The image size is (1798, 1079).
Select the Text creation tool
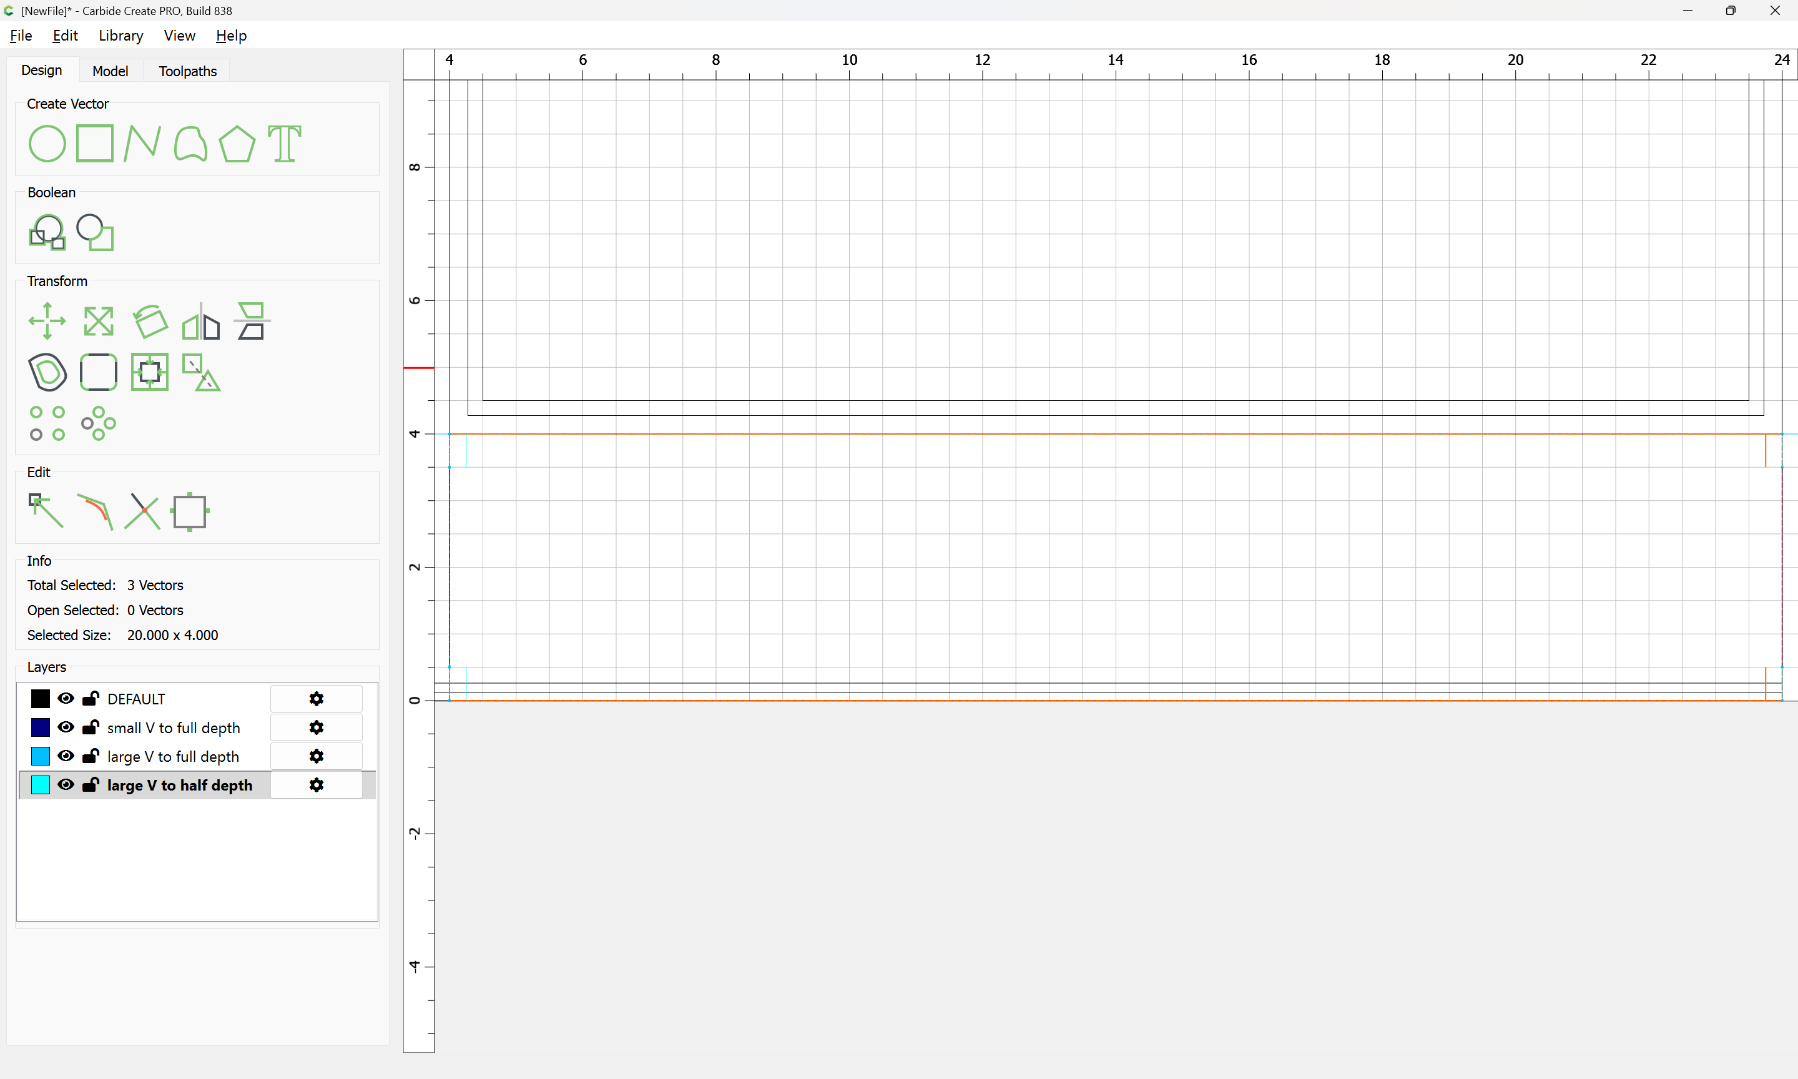(284, 143)
